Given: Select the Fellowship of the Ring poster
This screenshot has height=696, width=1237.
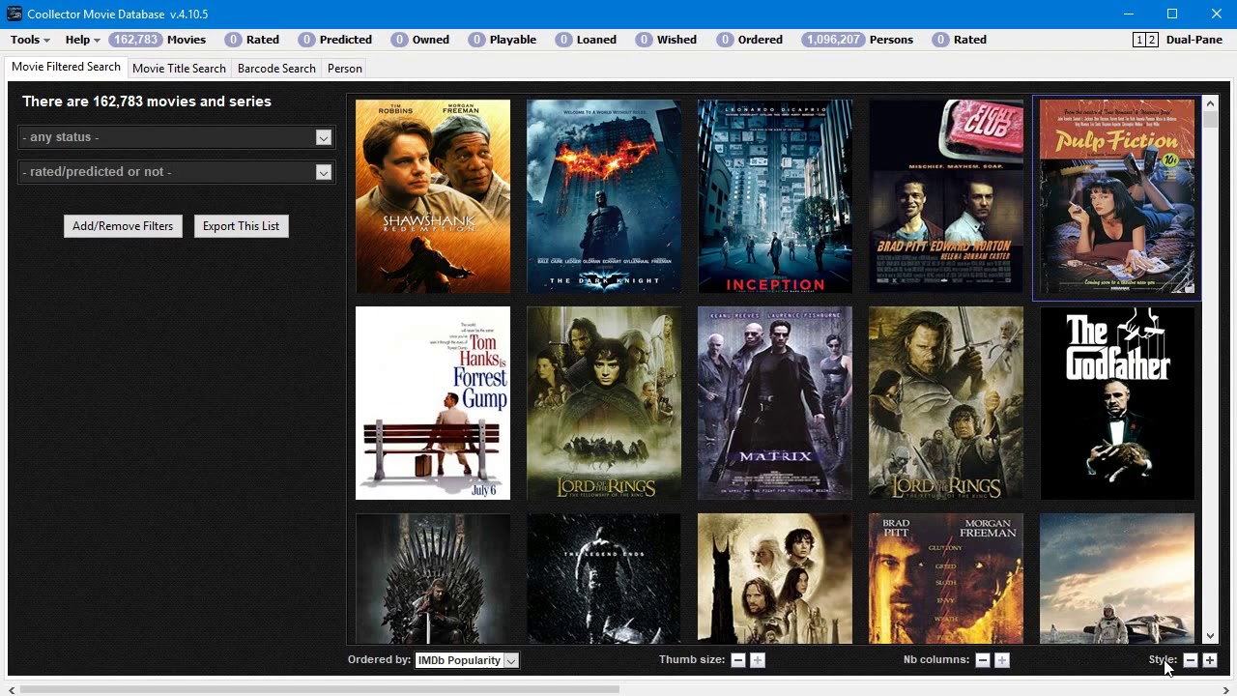Looking at the screenshot, I should [x=604, y=403].
